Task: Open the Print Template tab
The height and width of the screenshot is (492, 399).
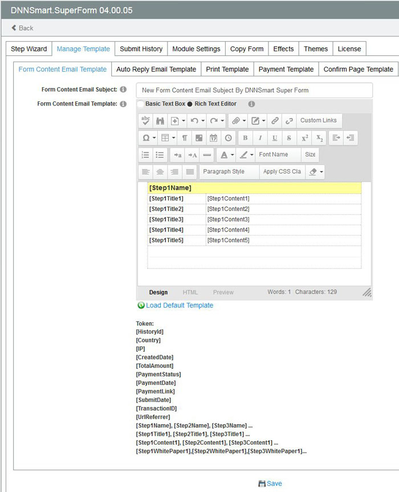Action: coord(227,70)
